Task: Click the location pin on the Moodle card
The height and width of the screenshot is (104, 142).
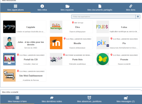Action: [65, 39]
